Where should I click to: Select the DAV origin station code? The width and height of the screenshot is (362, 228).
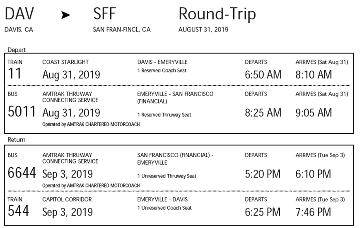tap(19, 14)
